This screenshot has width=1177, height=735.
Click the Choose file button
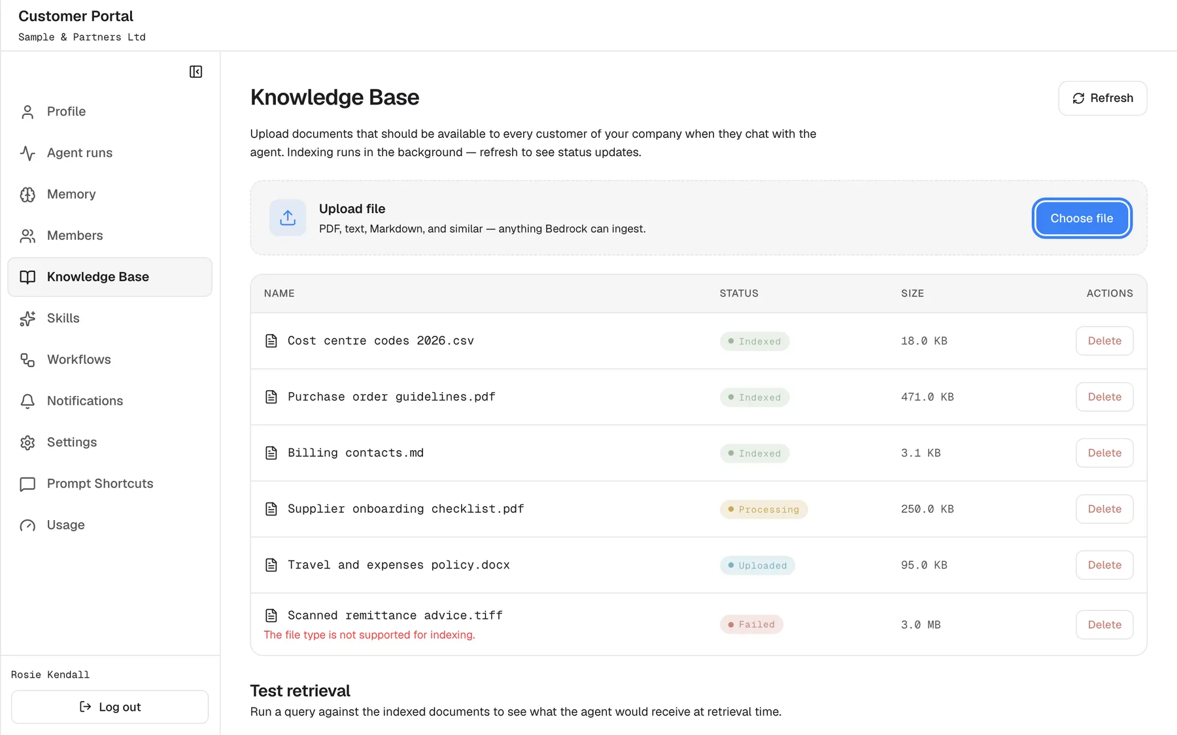click(1082, 218)
